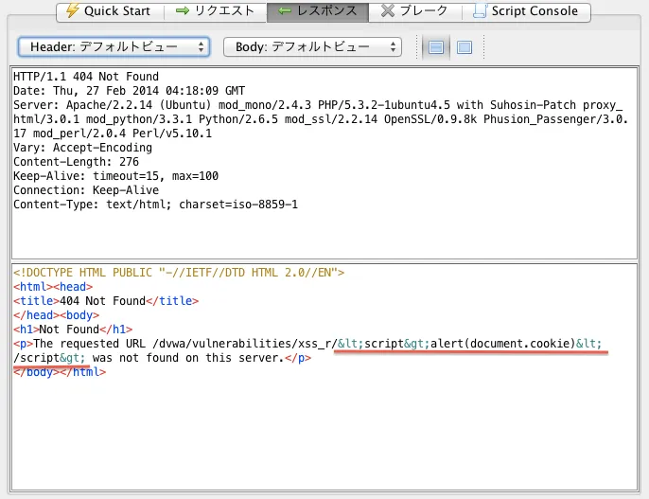Screen dimensions: 649x499
Task: Click the Script Console scroll icon
Action: point(481,11)
